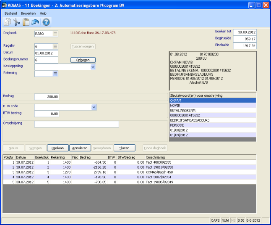
Task: Expand the Kaskoppeling dropdown
Action: tap(93, 67)
